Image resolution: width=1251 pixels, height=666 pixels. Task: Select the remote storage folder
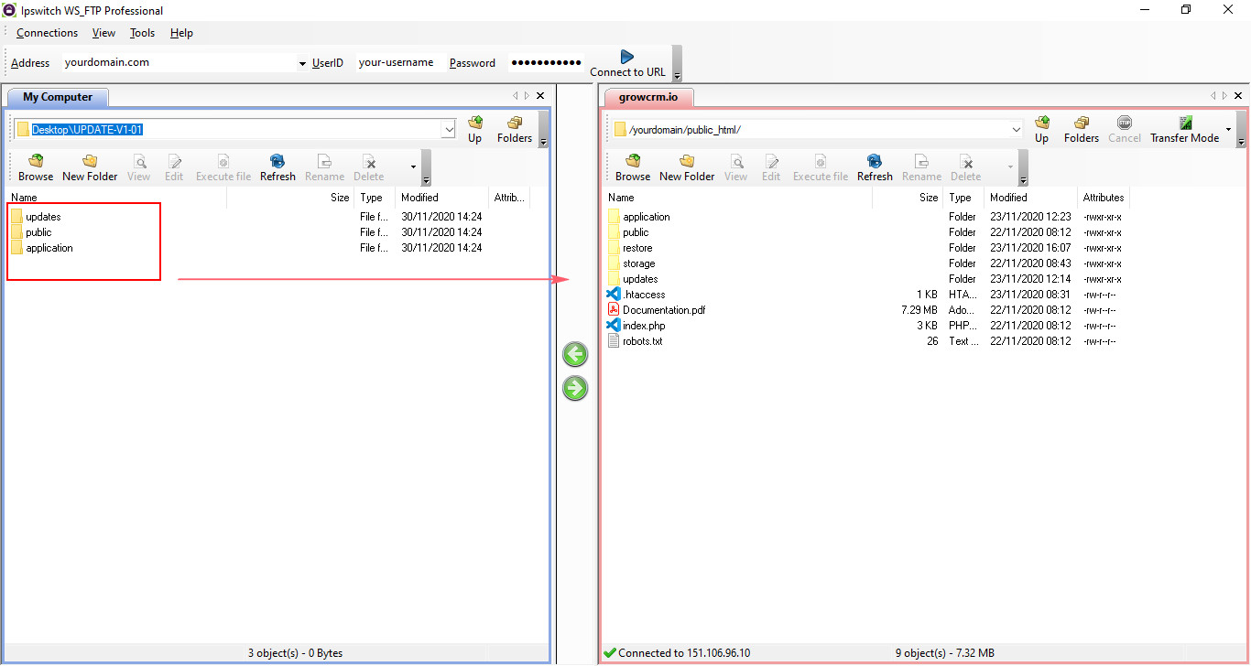click(x=631, y=263)
